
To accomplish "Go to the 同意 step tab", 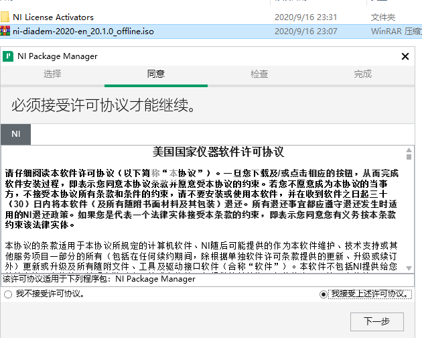I will [156, 74].
